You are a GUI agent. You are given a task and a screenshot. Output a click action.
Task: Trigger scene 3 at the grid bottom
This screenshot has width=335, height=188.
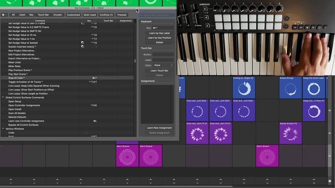pos(10,181)
